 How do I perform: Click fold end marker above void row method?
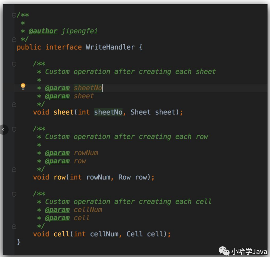(14, 169)
